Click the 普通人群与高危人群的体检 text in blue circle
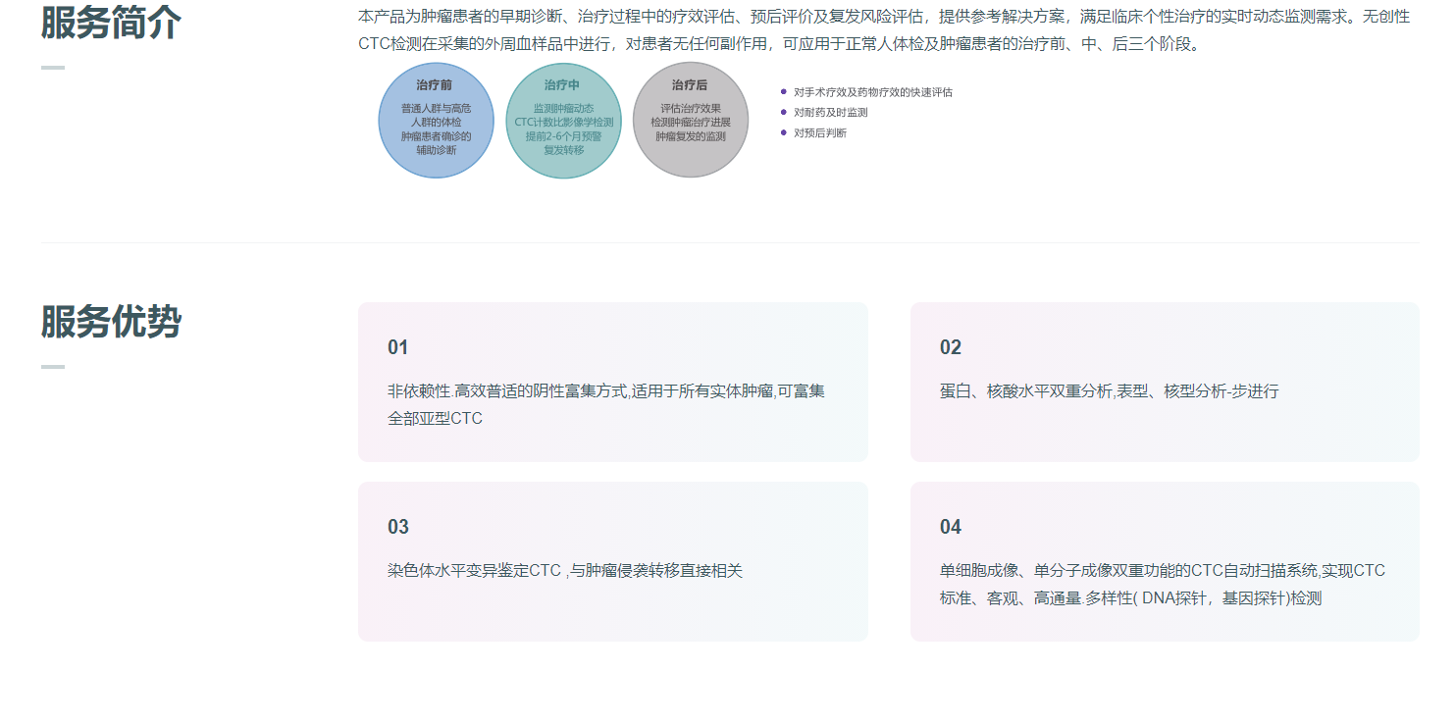Image resolution: width=1455 pixels, height=725 pixels. tap(436, 116)
